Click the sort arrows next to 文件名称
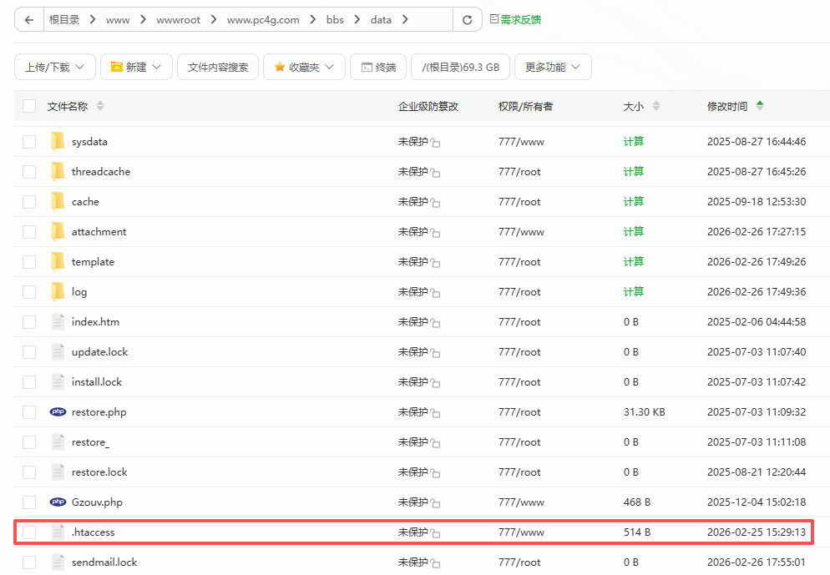The image size is (830, 575). point(100,106)
